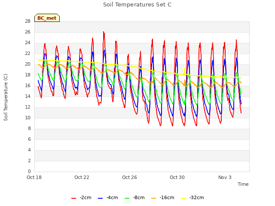Select the -16cm legend label
Image resolution: width=275 pixels, height=206 pixels.
(x=167, y=197)
